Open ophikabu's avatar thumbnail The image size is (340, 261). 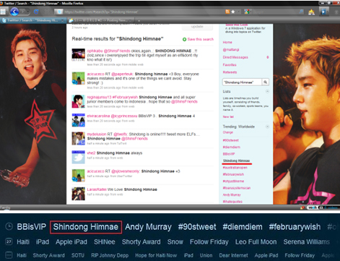pyautogui.click(x=78, y=55)
